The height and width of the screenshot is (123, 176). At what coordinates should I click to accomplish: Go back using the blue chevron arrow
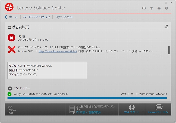6,17
